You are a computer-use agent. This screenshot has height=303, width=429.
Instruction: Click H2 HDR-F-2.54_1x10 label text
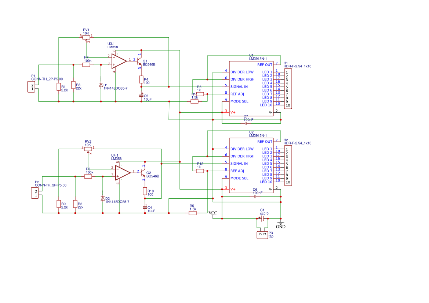297,143
